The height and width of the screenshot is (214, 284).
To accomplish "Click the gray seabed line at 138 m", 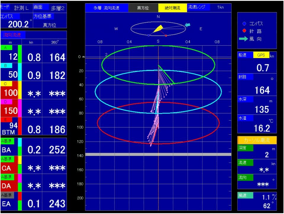I will coord(158,155).
